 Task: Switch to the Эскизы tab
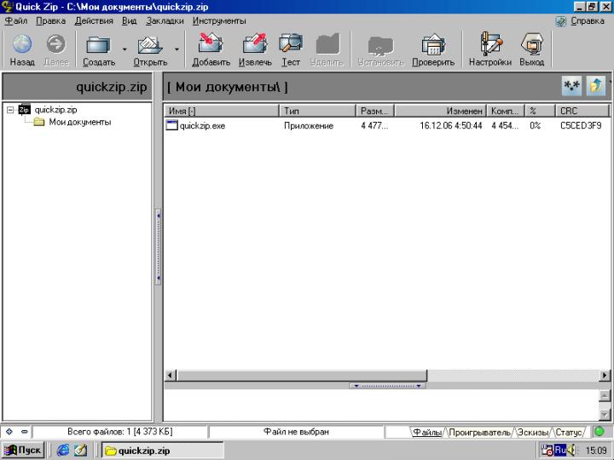pos(534,433)
